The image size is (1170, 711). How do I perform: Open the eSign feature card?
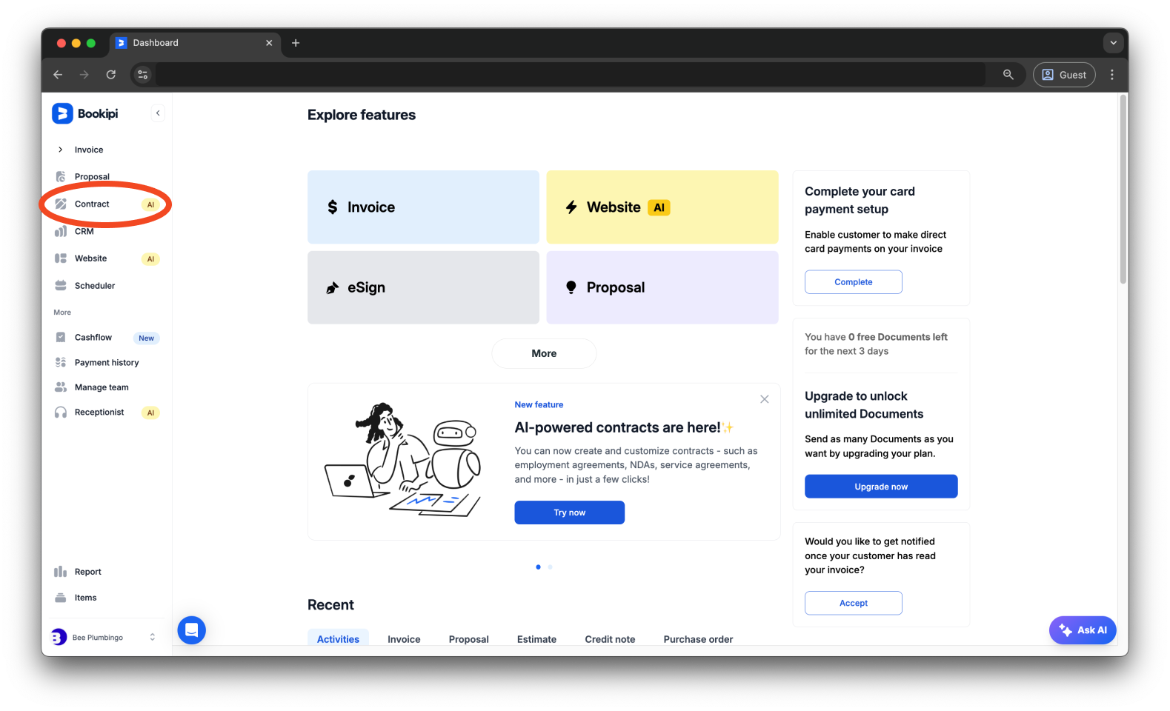click(x=423, y=287)
